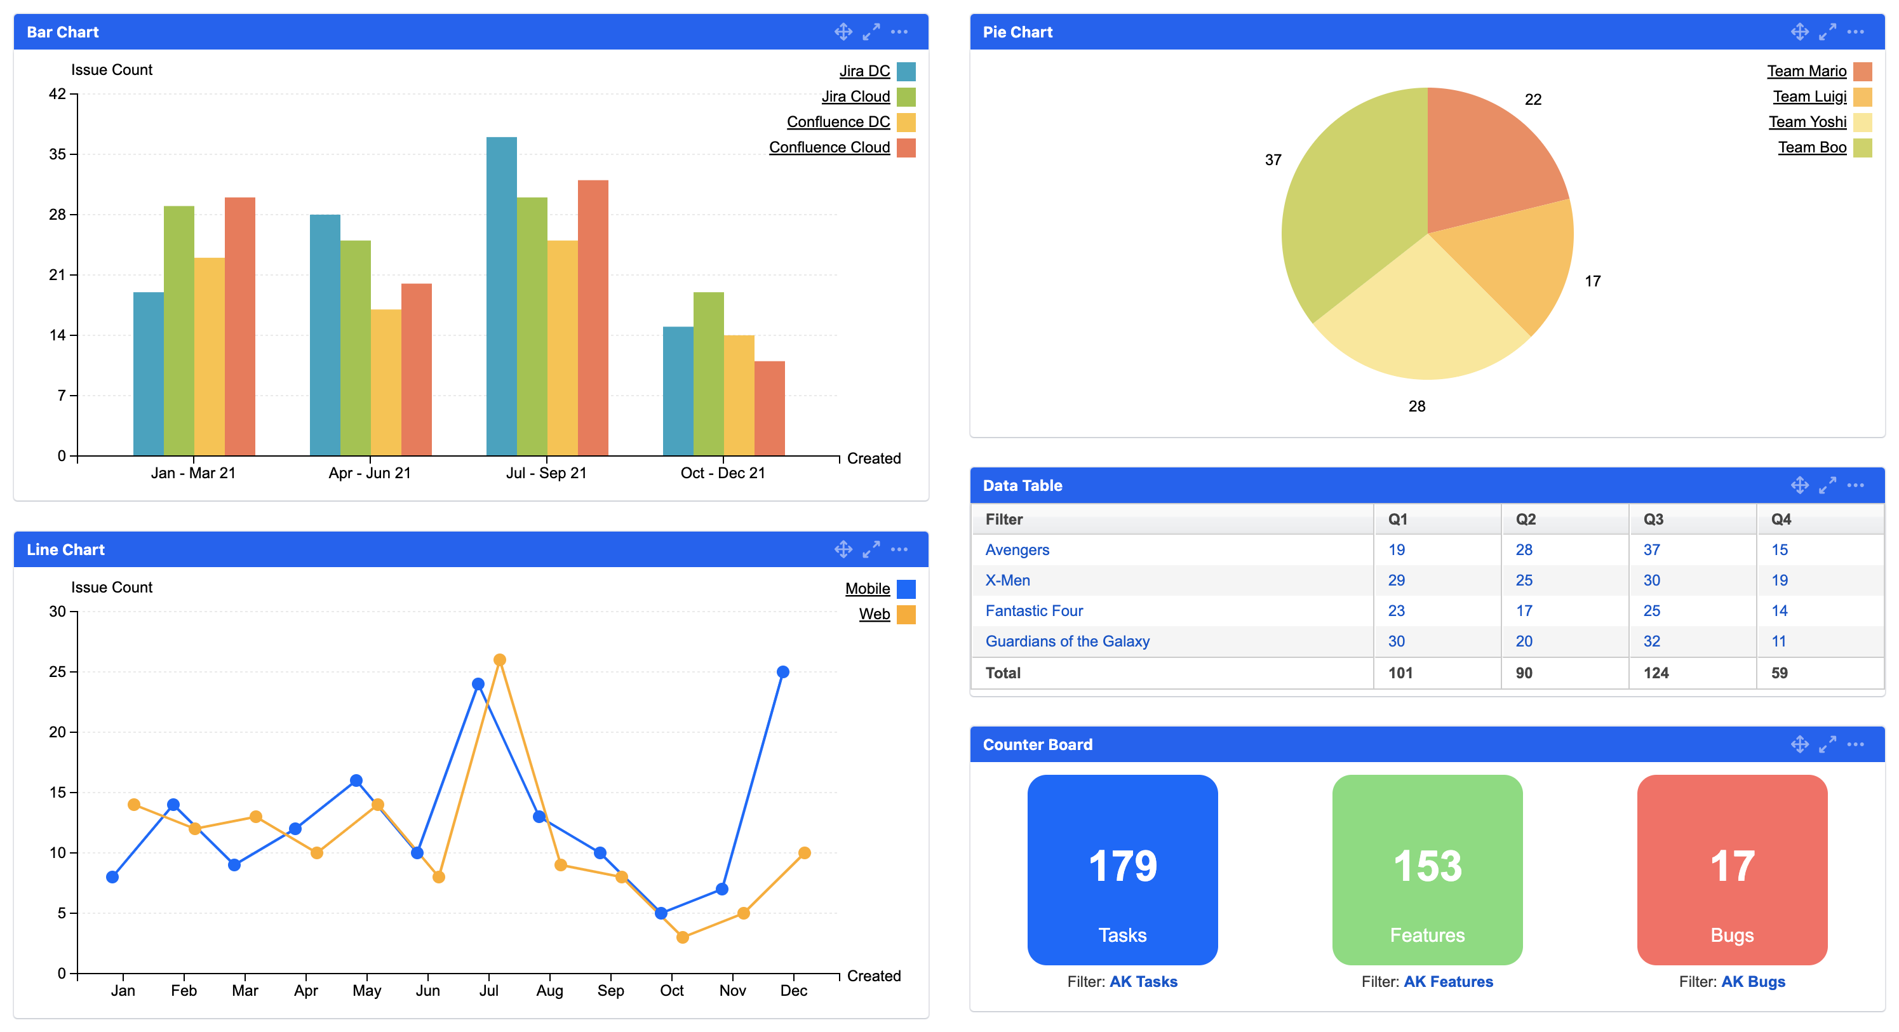
Task: Expand the Counter Board gadget
Action: coord(1827,744)
